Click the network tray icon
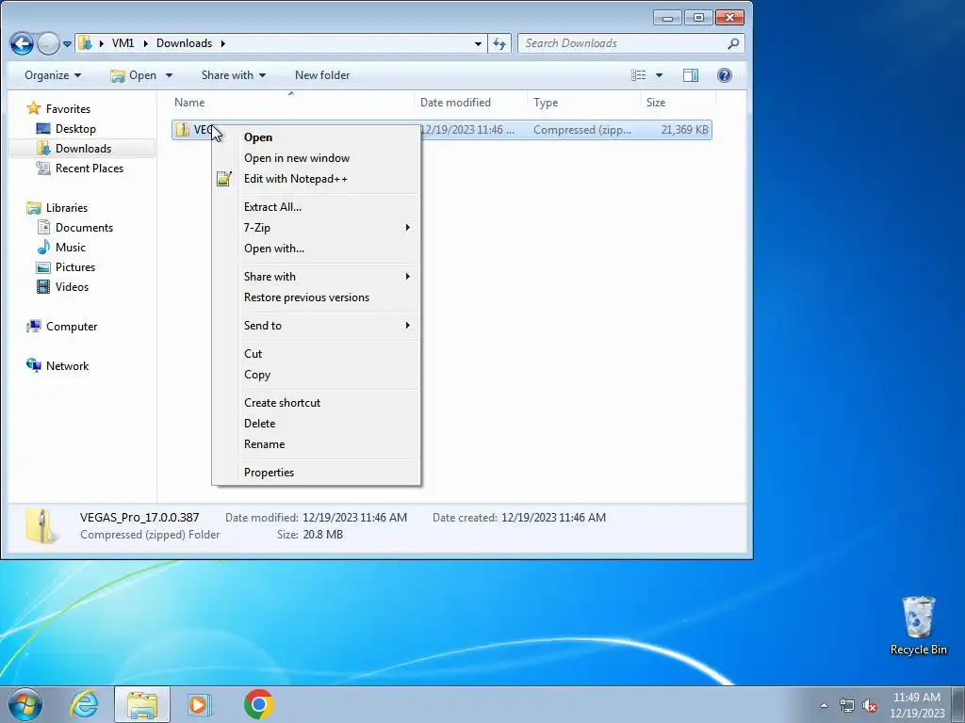 847,706
